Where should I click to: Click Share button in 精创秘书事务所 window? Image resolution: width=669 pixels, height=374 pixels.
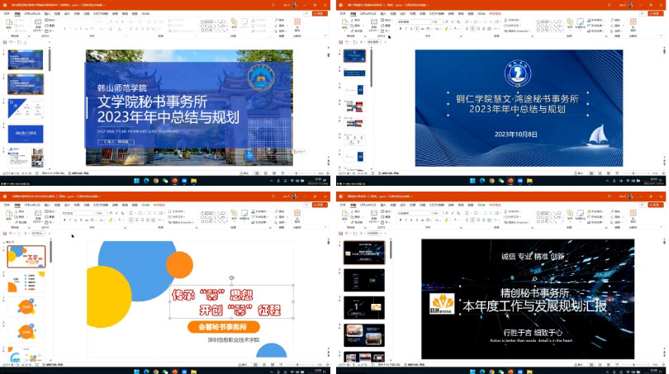[x=655, y=205]
